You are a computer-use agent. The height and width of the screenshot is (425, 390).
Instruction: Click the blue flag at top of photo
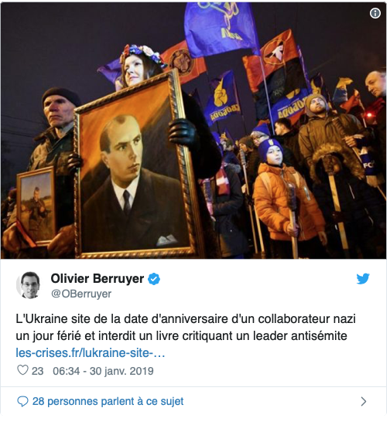pos(220,25)
